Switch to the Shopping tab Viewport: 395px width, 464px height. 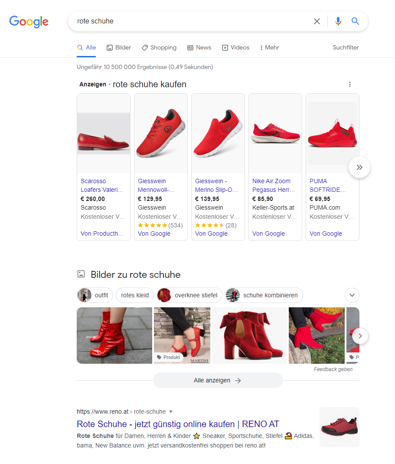(x=159, y=48)
